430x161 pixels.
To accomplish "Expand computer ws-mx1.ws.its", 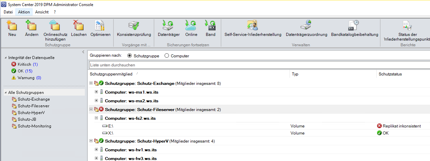I will coord(96,92).
